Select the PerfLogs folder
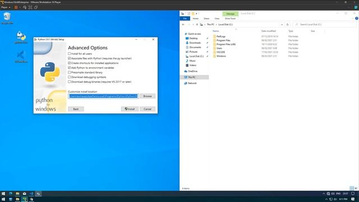 coord(221,36)
